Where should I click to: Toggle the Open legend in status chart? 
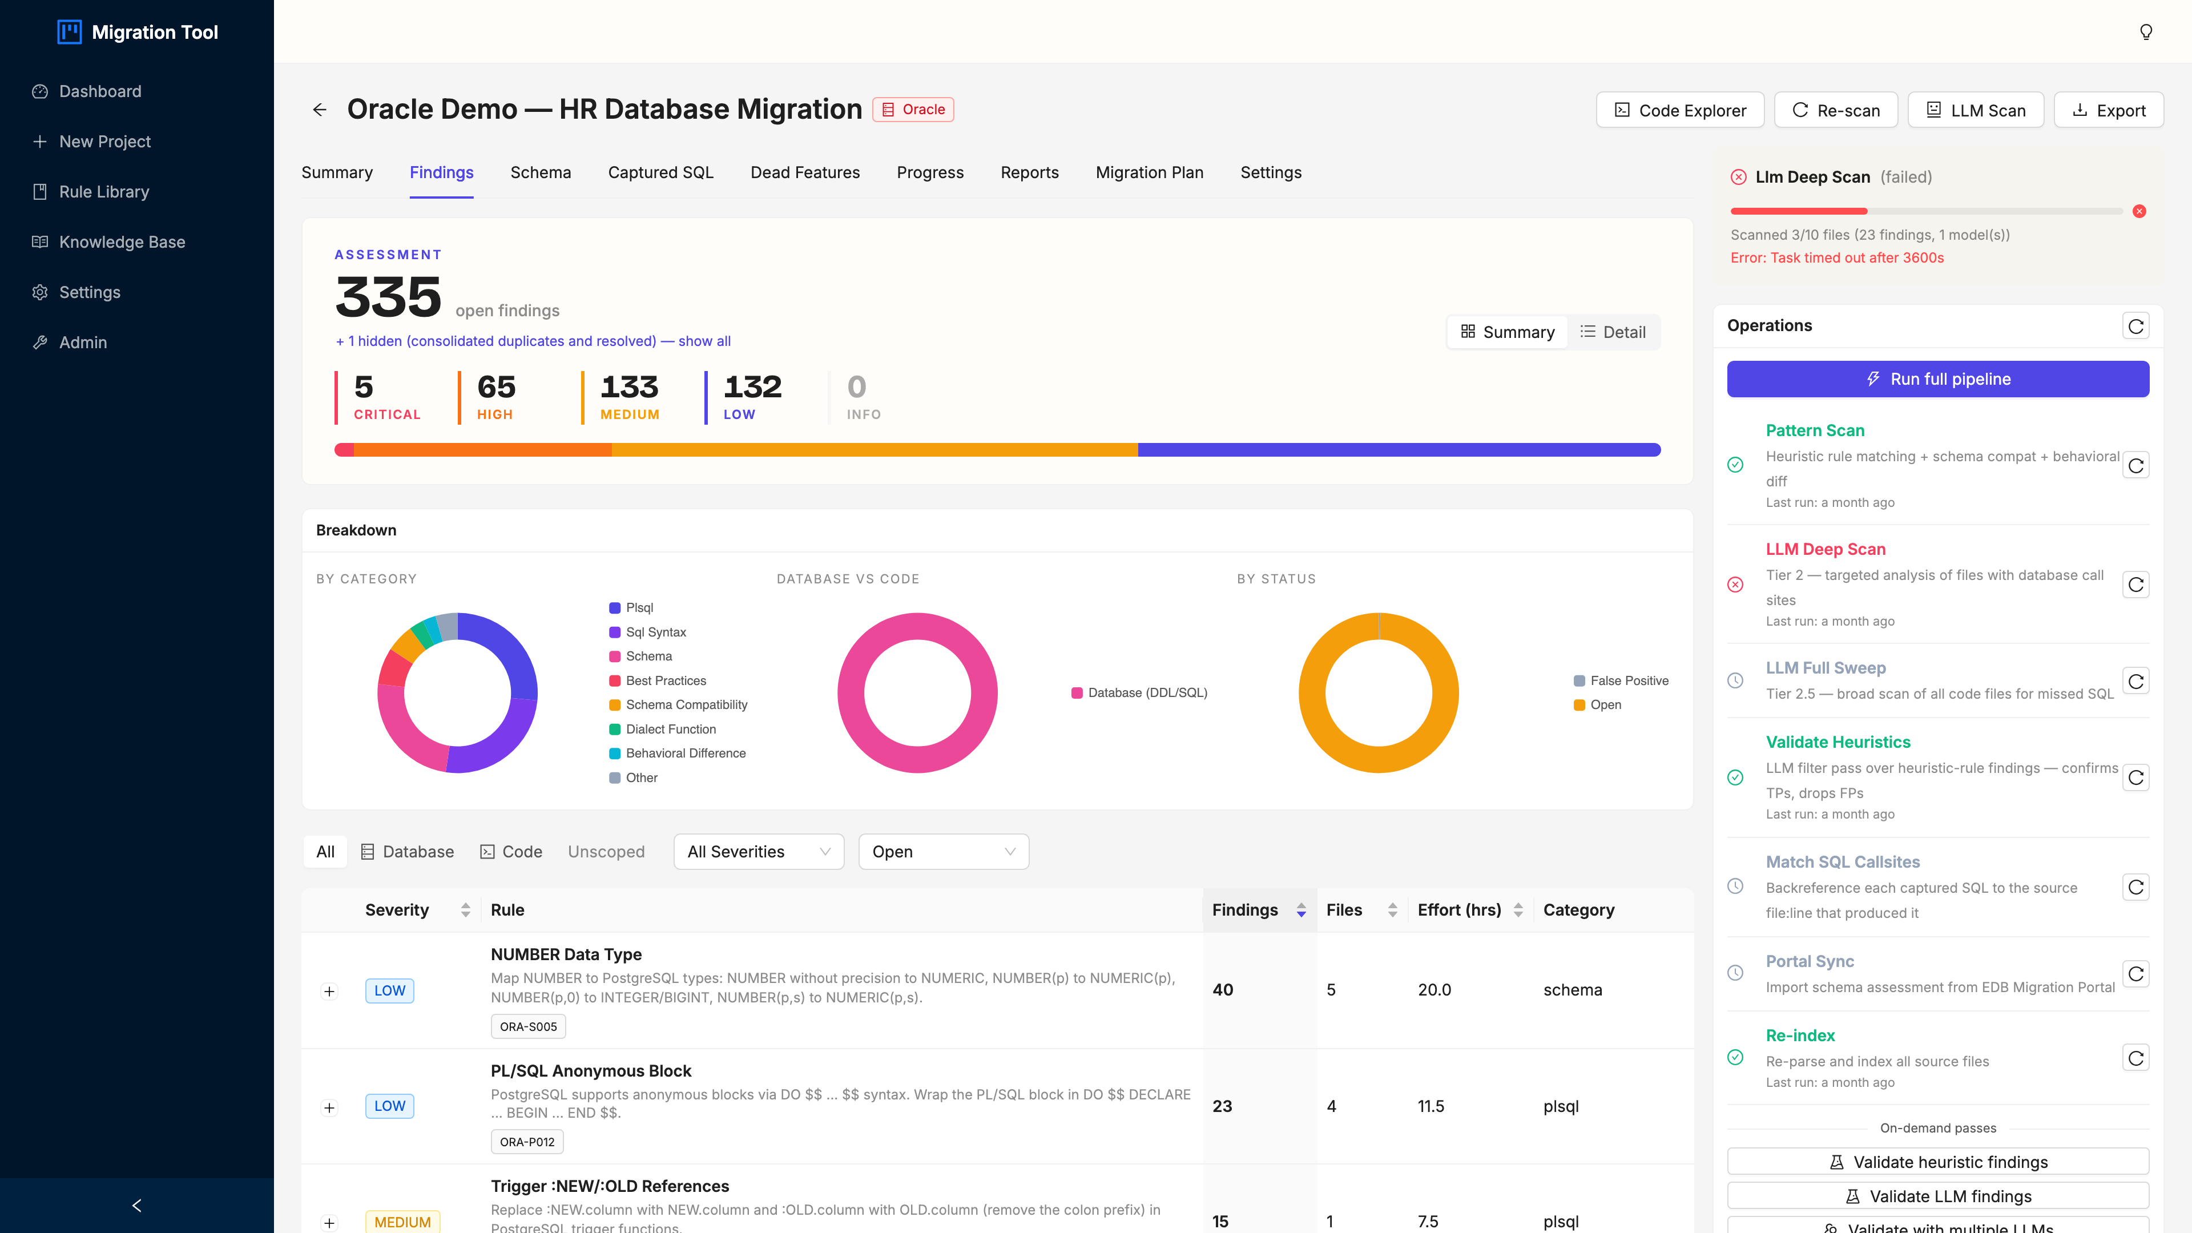[1597, 704]
